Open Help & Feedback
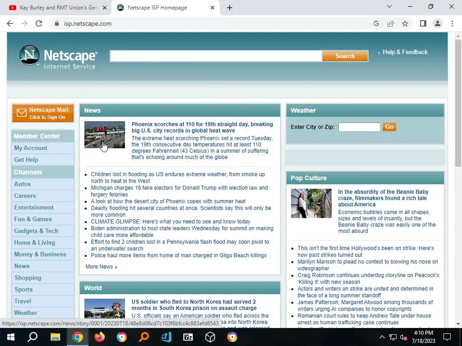 (405, 52)
